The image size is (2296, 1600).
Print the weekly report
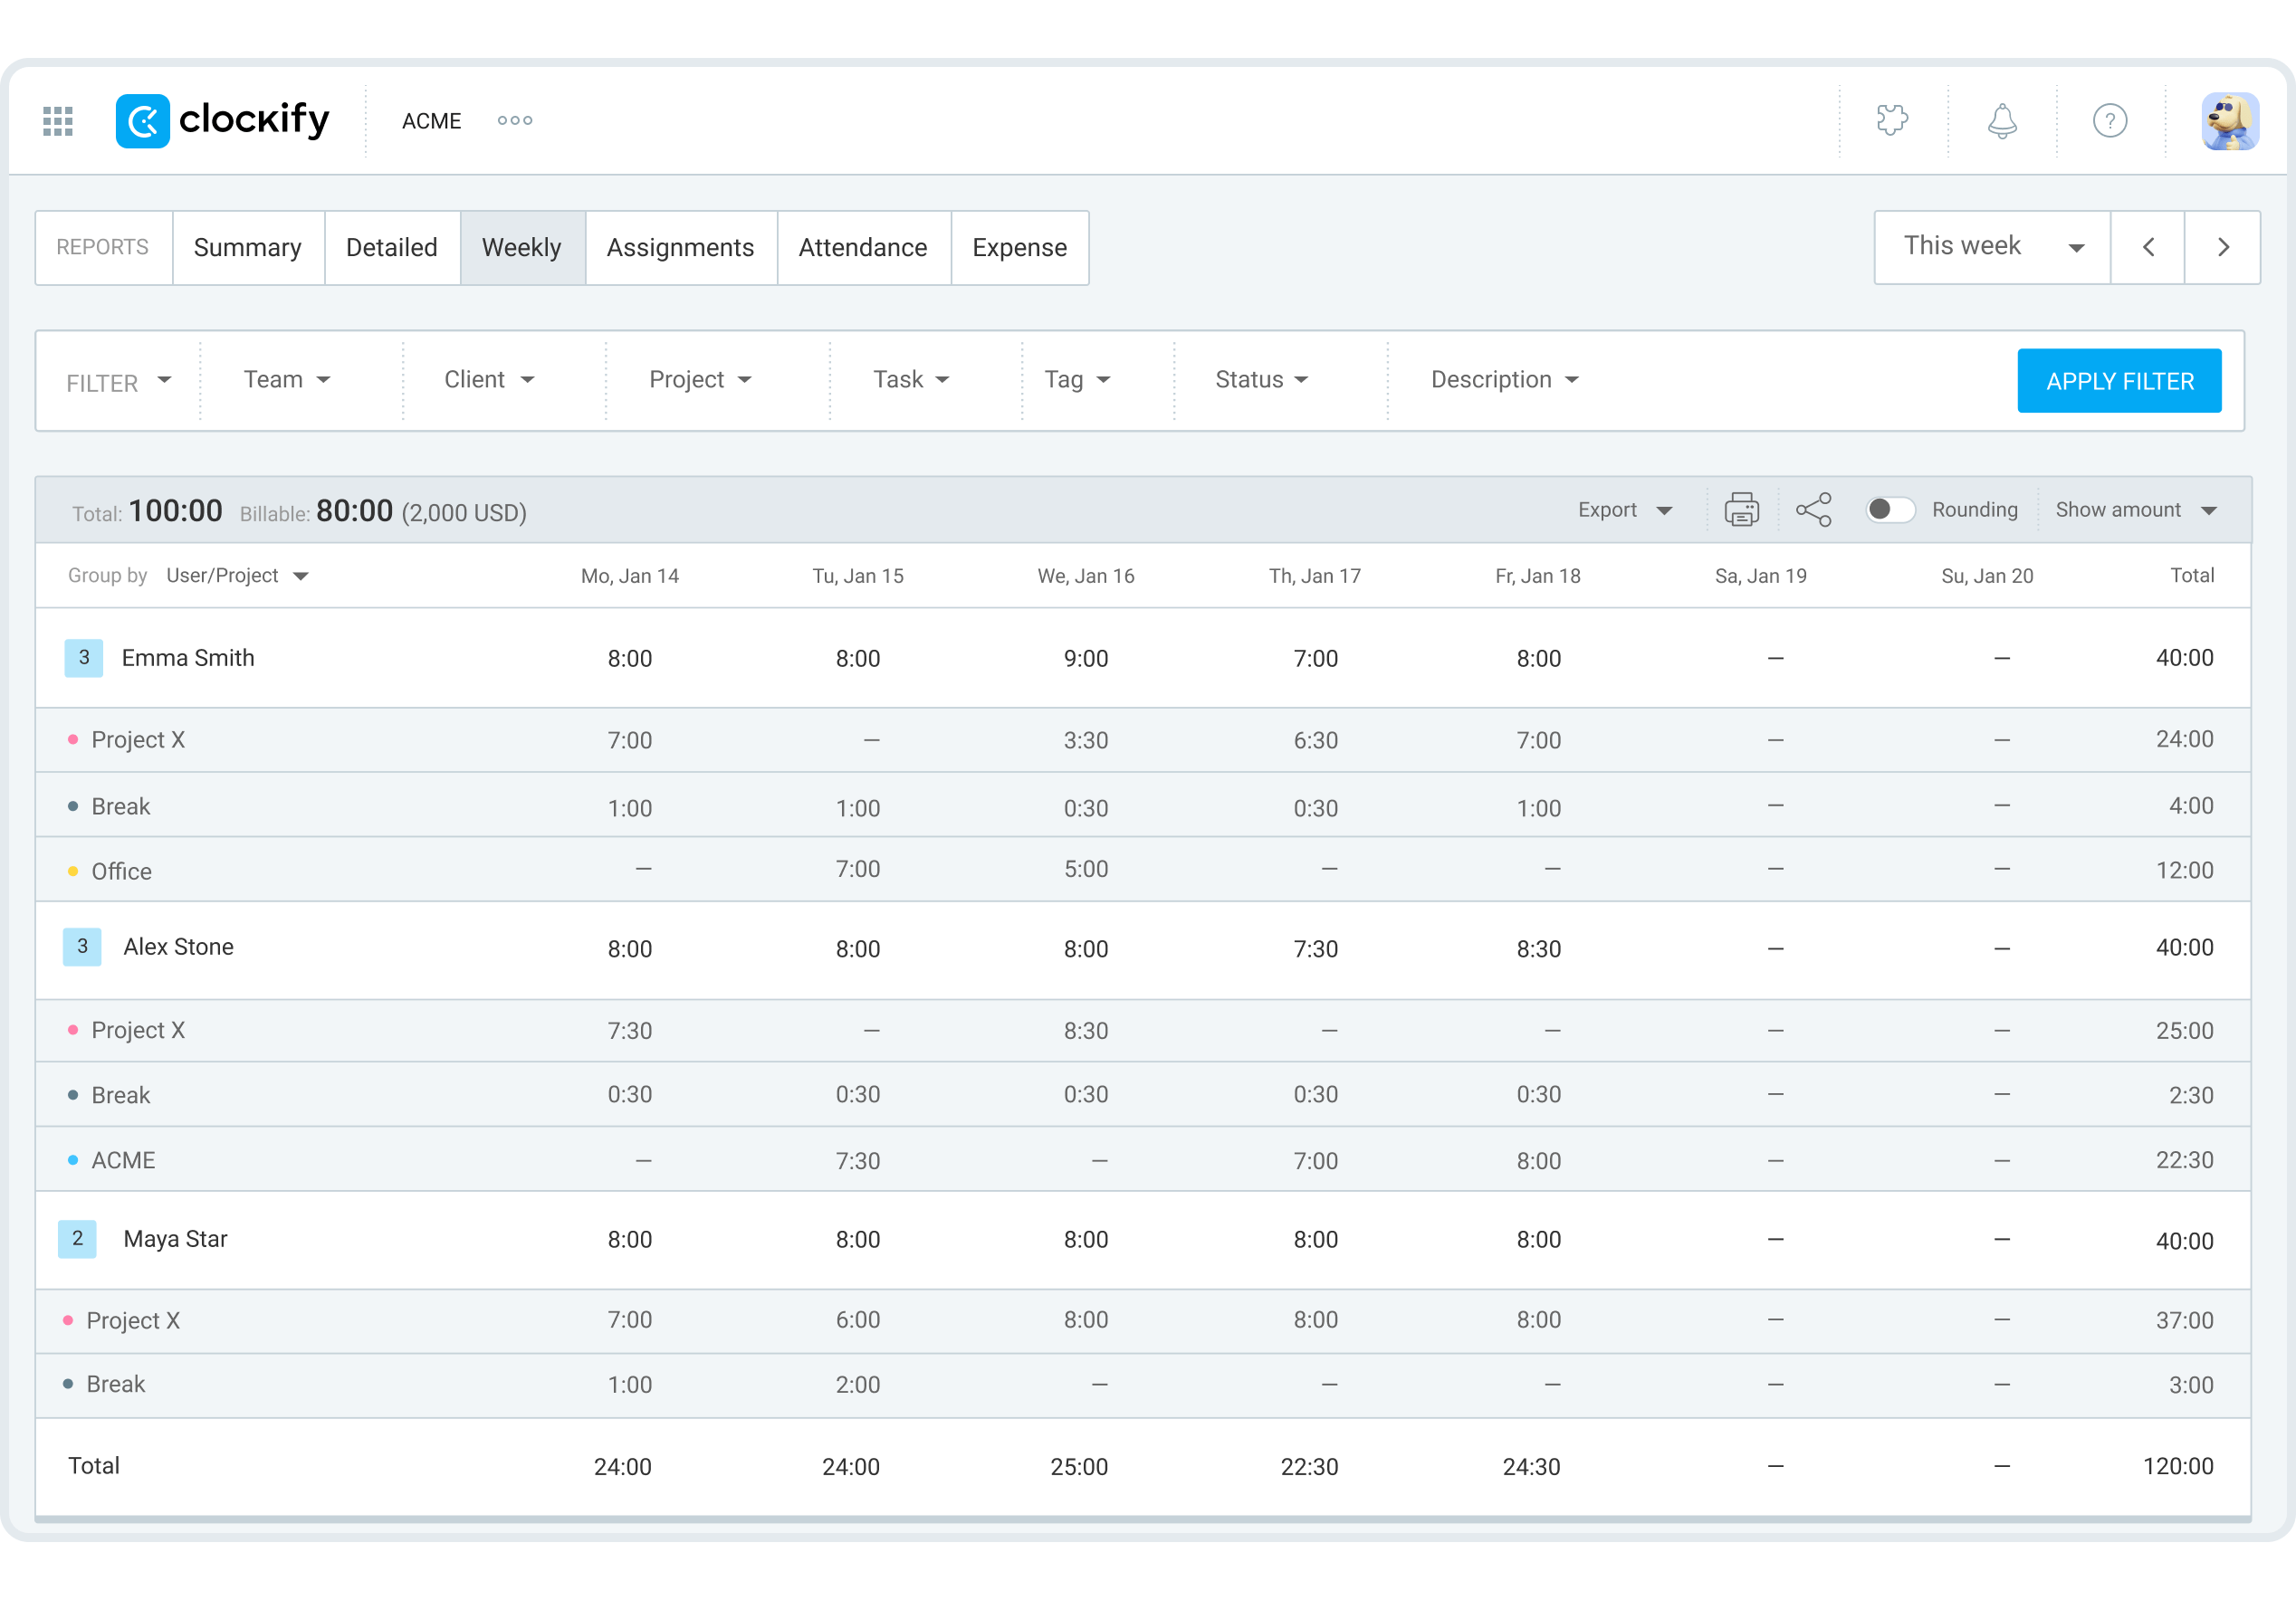point(1741,510)
